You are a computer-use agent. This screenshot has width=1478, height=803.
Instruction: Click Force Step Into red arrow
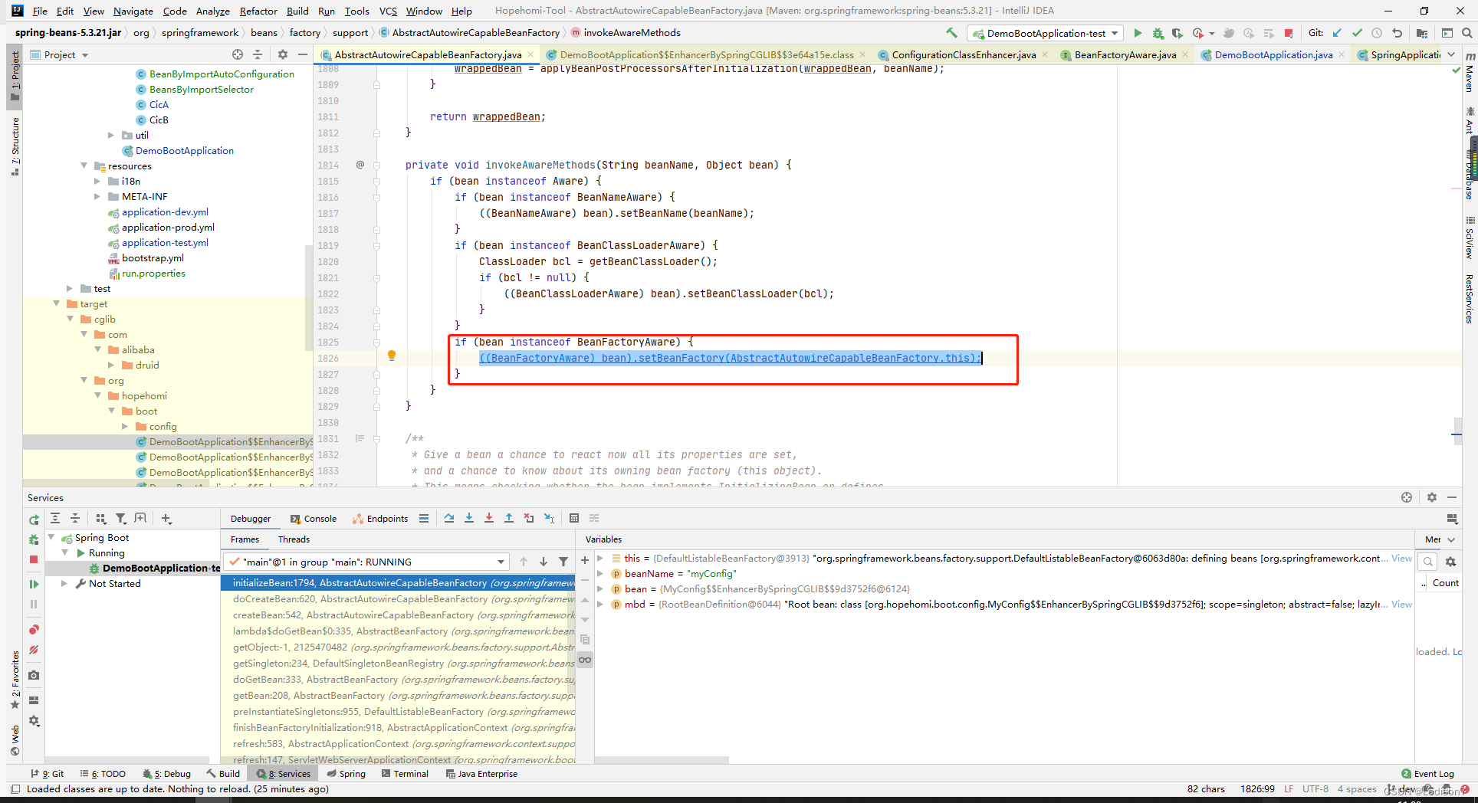pyautogui.click(x=489, y=519)
